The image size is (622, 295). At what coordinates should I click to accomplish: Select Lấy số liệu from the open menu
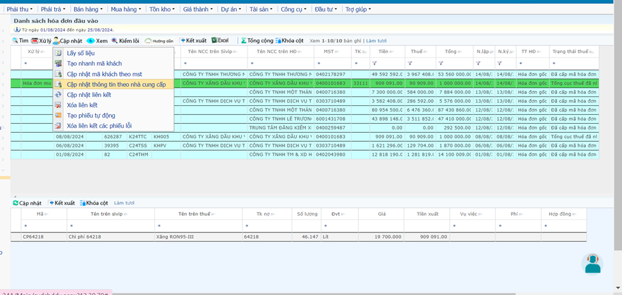pyautogui.click(x=80, y=53)
